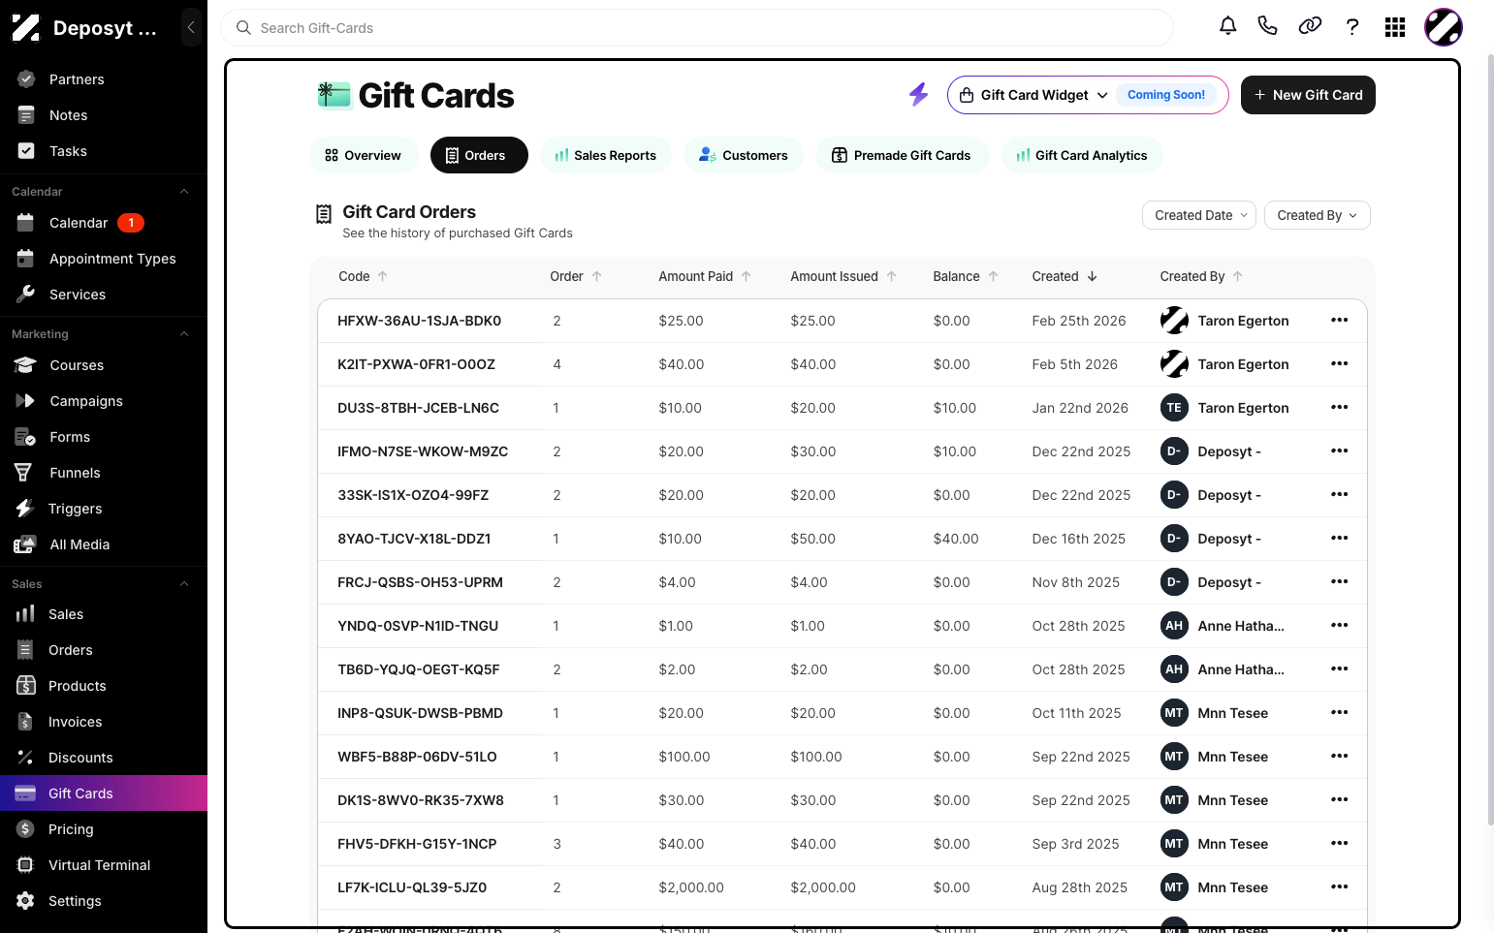Image resolution: width=1494 pixels, height=933 pixels.
Task: Open Products in the sidebar
Action: [x=78, y=686]
